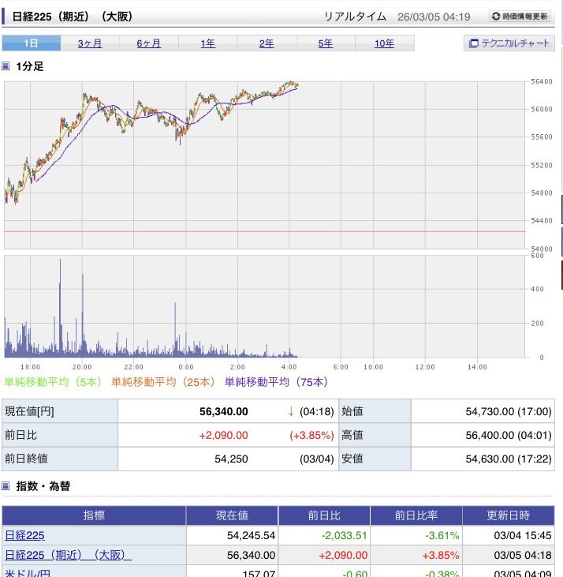Click the down arrow next to 56,340.00
Viewport: 563px width, 577px height.
tap(291, 411)
